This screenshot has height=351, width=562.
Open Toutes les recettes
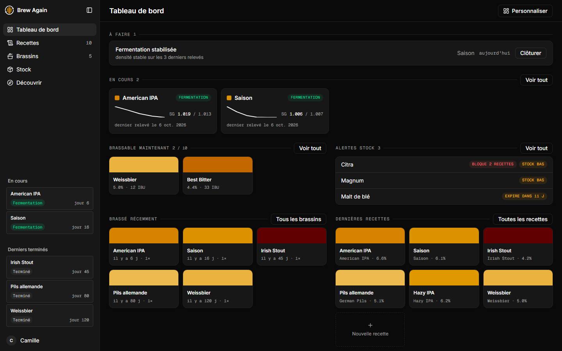pyautogui.click(x=523, y=219)
